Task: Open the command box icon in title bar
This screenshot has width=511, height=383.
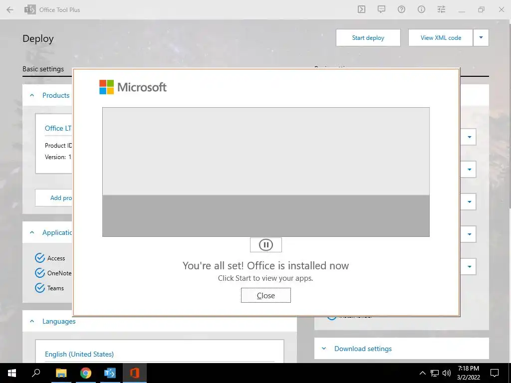Action: coord(361,9)
